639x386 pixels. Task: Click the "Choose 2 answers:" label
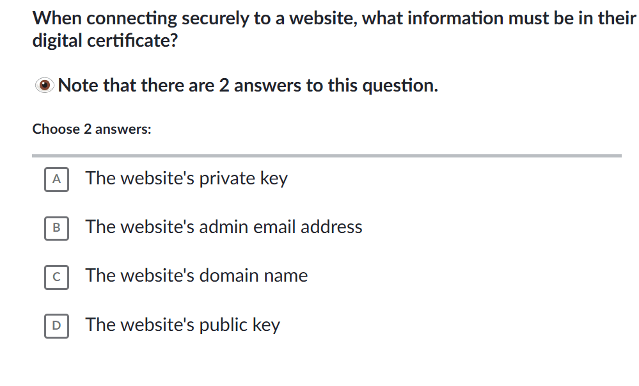(91, 129)
